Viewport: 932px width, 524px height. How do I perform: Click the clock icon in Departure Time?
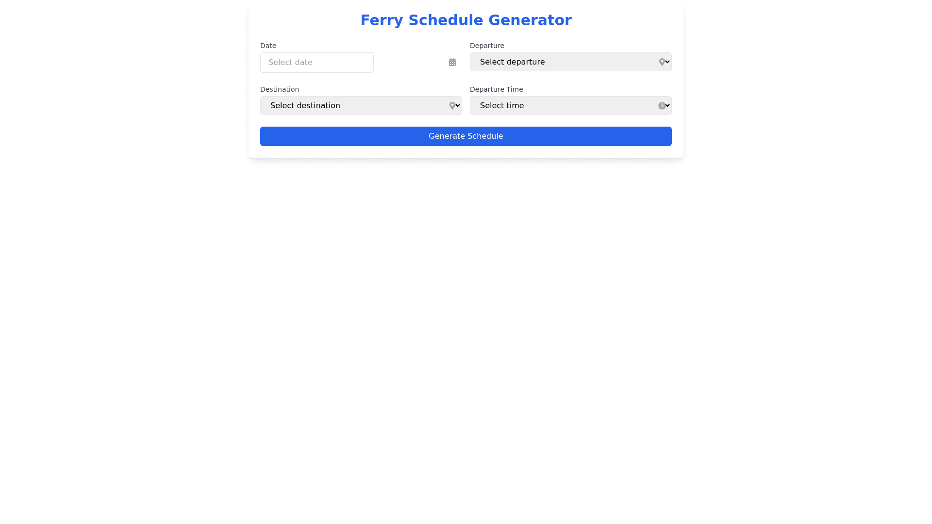point(662,106)
